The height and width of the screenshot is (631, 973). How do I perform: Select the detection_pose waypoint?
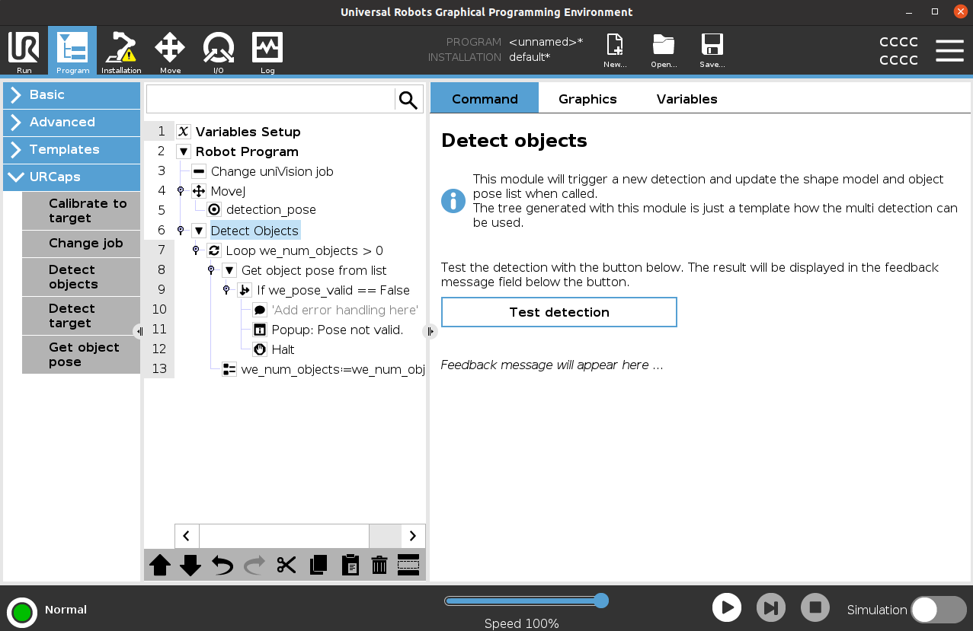270,209
